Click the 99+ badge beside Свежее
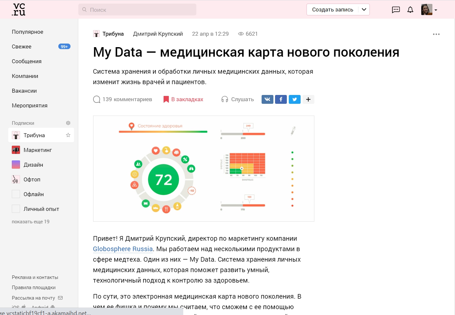This screenshot has height=315, width=455. [x=64, y=46]
